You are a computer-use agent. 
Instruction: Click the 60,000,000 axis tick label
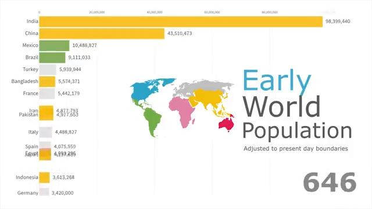[212, 12]
